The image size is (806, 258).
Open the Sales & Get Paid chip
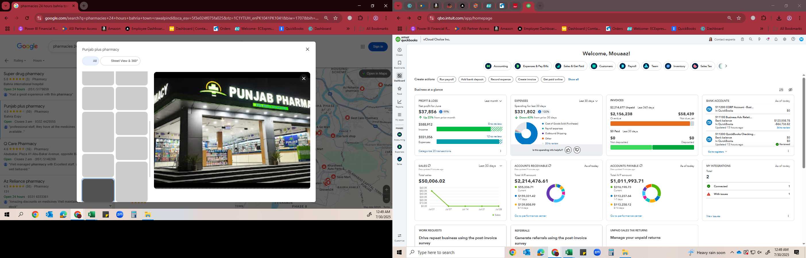click(x=570, y=66)
